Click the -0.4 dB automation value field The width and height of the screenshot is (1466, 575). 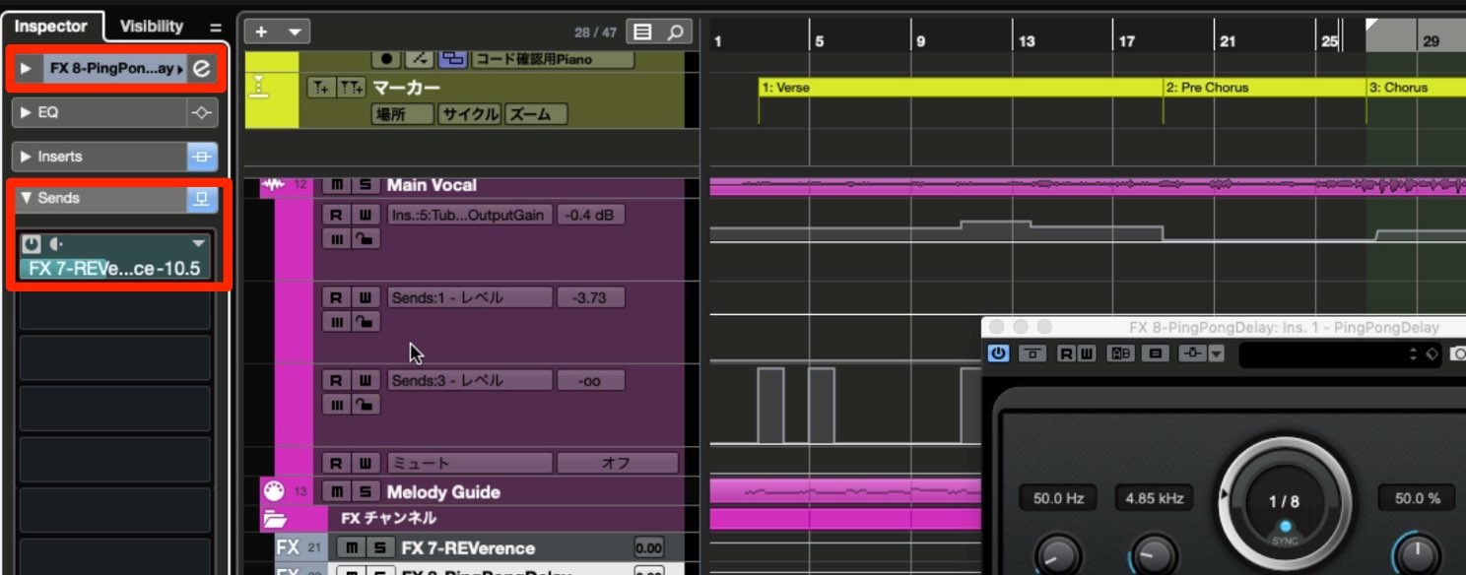point(589,215)
